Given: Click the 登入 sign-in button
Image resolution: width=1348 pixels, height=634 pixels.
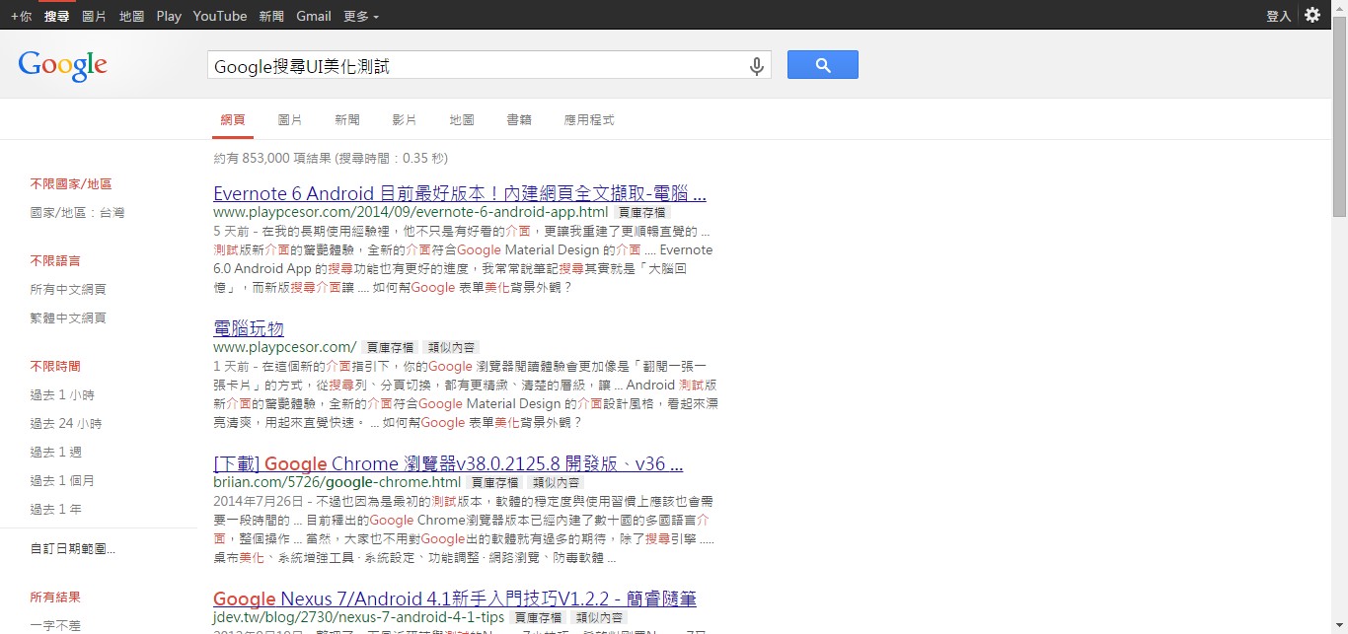Looking at the screenshot, I should [1278, 15].
